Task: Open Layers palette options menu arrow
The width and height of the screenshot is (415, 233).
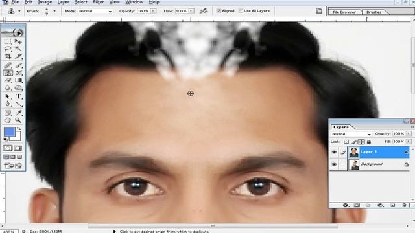Action: [x=412, y=127]
